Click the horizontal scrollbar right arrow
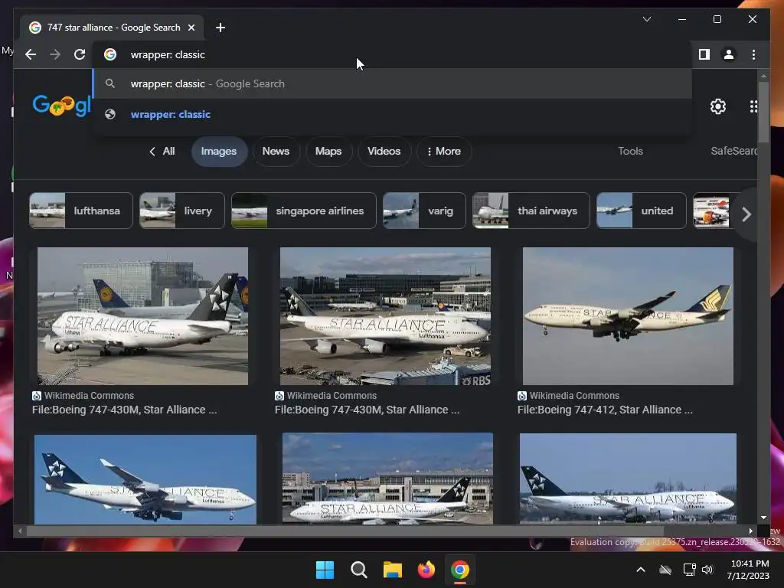Viewport: 784px width, 588px height. point(750,531)
